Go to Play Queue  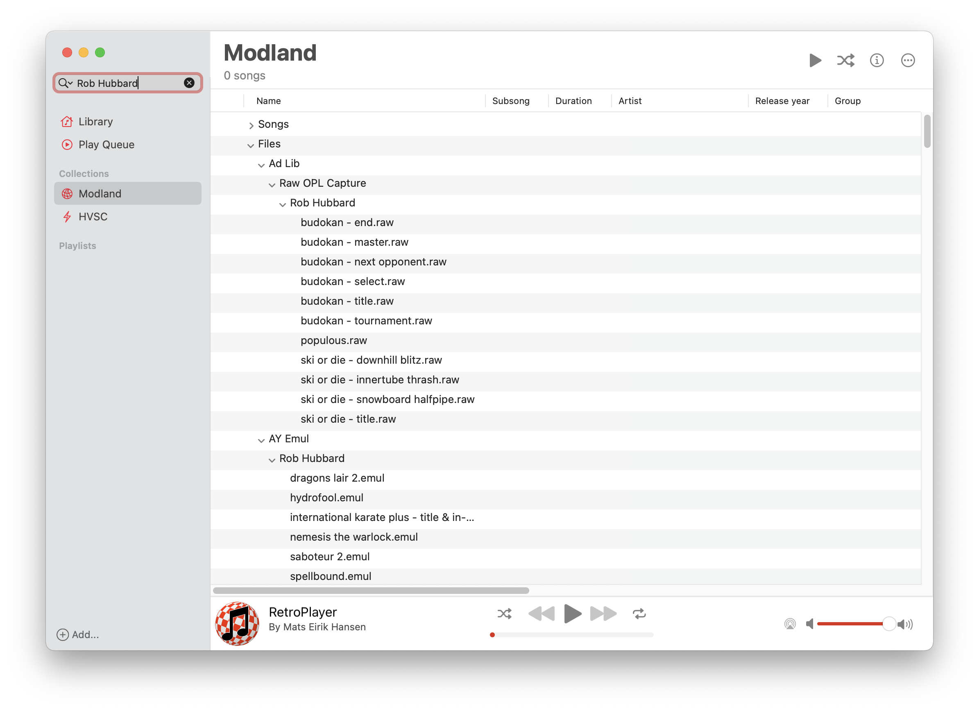(x=106, y=145)
